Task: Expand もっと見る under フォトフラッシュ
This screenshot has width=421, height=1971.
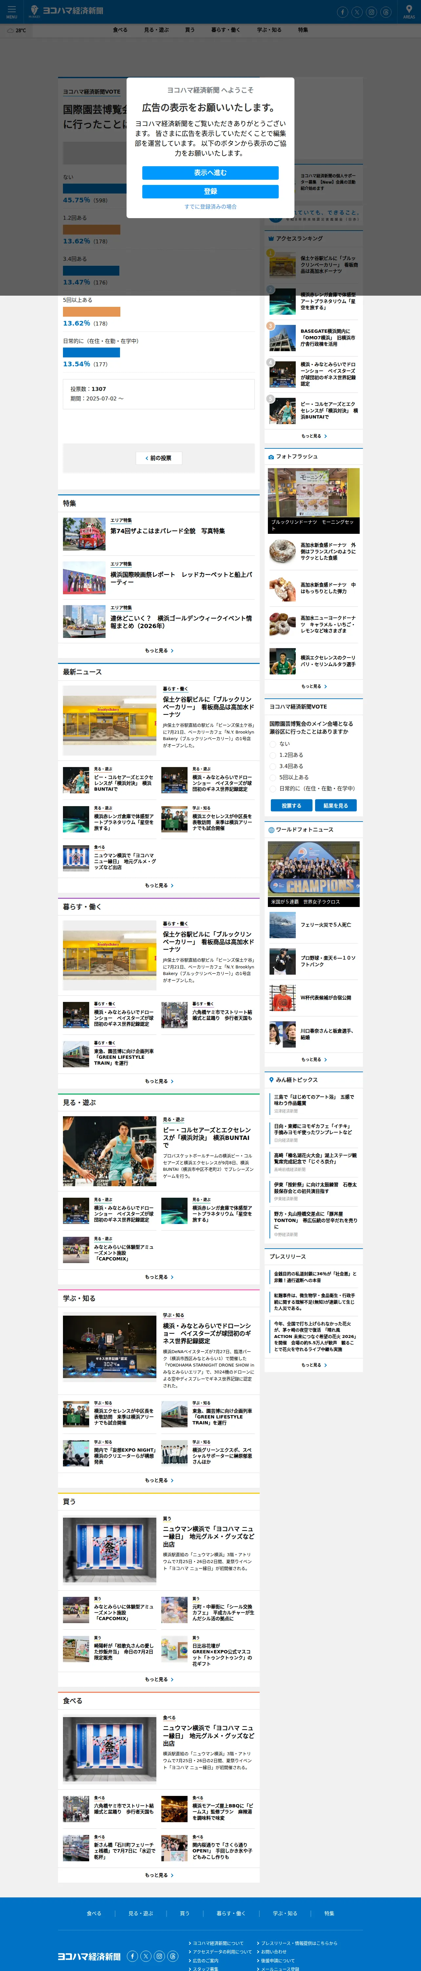Action: point(314,686)
